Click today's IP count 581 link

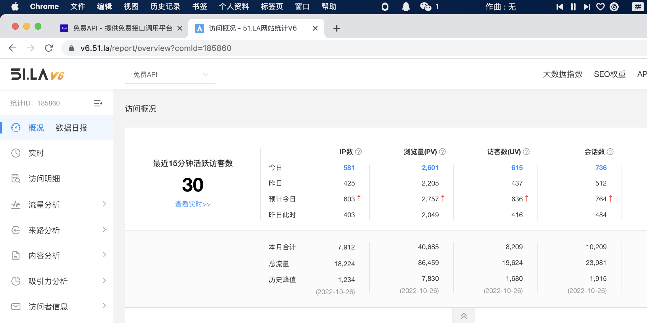pyautogui.click(x=349, y=167)
